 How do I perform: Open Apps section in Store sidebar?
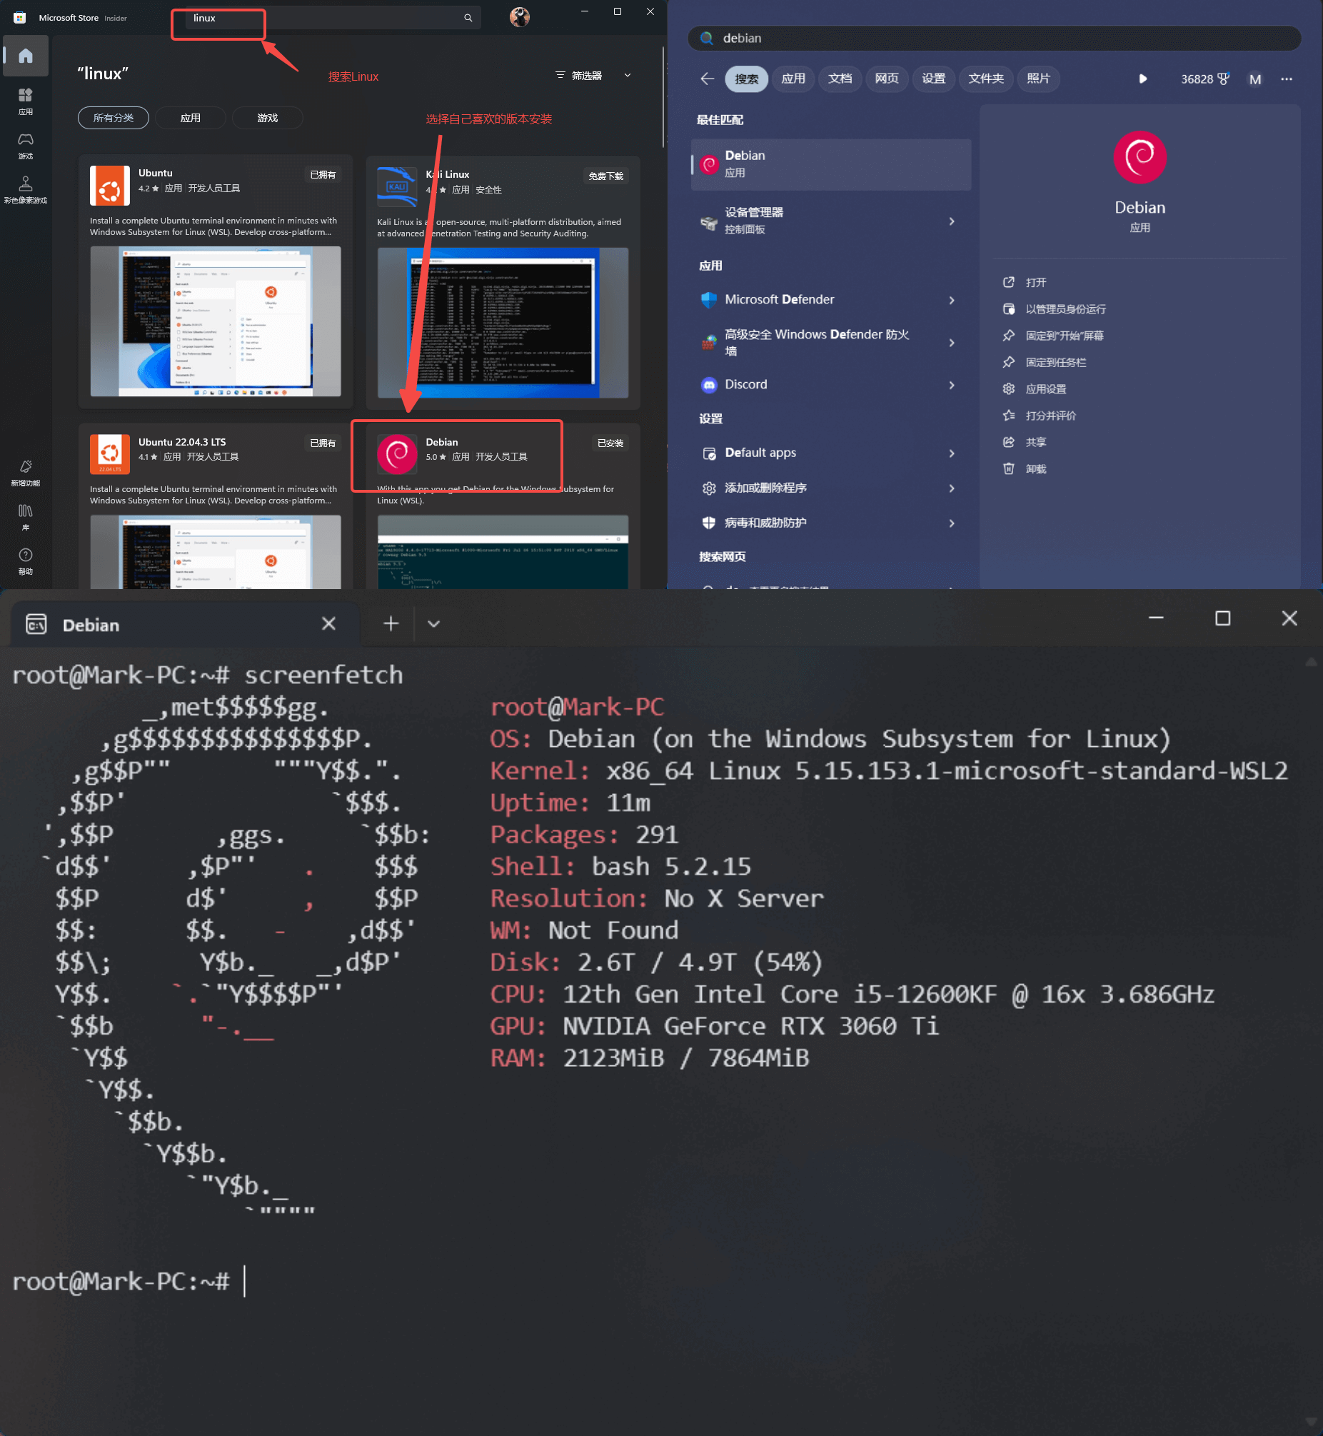[x=26, y=101]
